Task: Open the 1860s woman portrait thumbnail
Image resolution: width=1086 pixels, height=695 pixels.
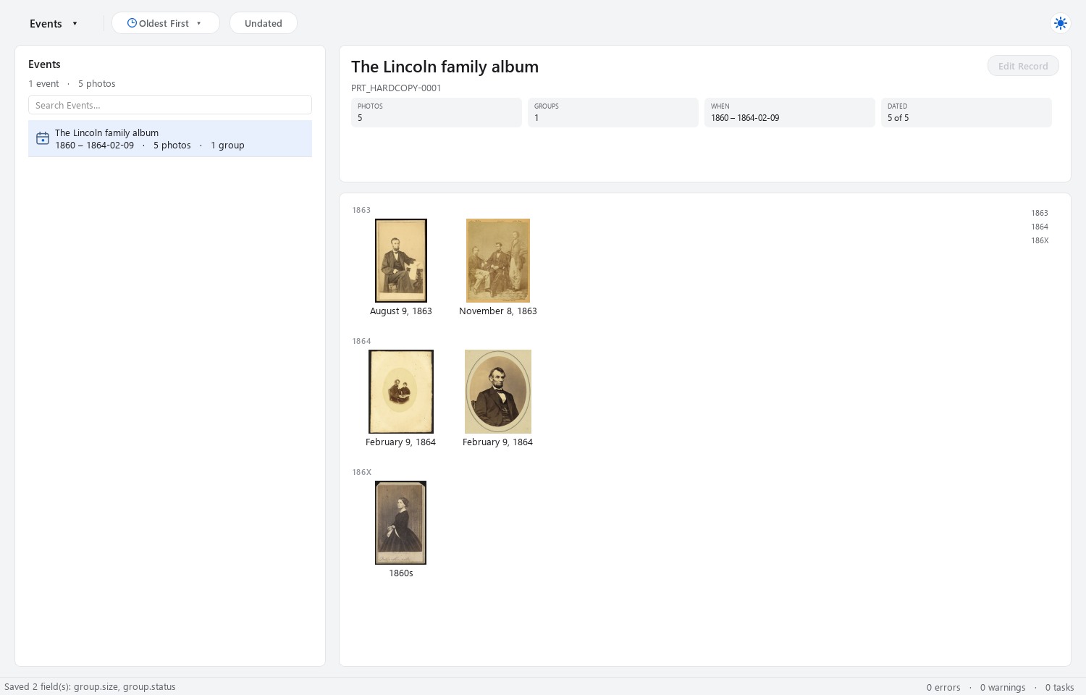Action: click(x=401, y=523)
